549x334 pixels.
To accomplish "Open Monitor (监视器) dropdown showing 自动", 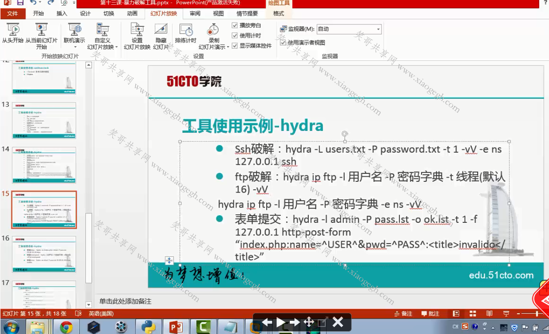I will (349, 29).
